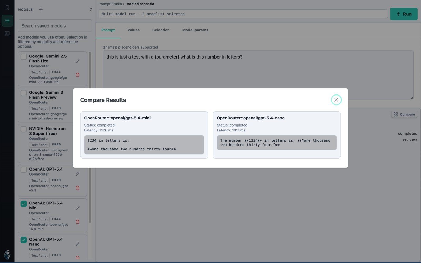The width and height of the screenshot is (421, 263).
Task: Edit the Gemini 2.5 Flash Lite model
Action: [77, 61]
